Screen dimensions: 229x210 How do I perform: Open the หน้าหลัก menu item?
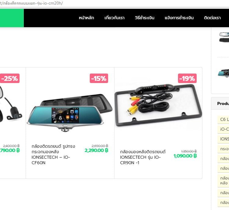[86, 18]
